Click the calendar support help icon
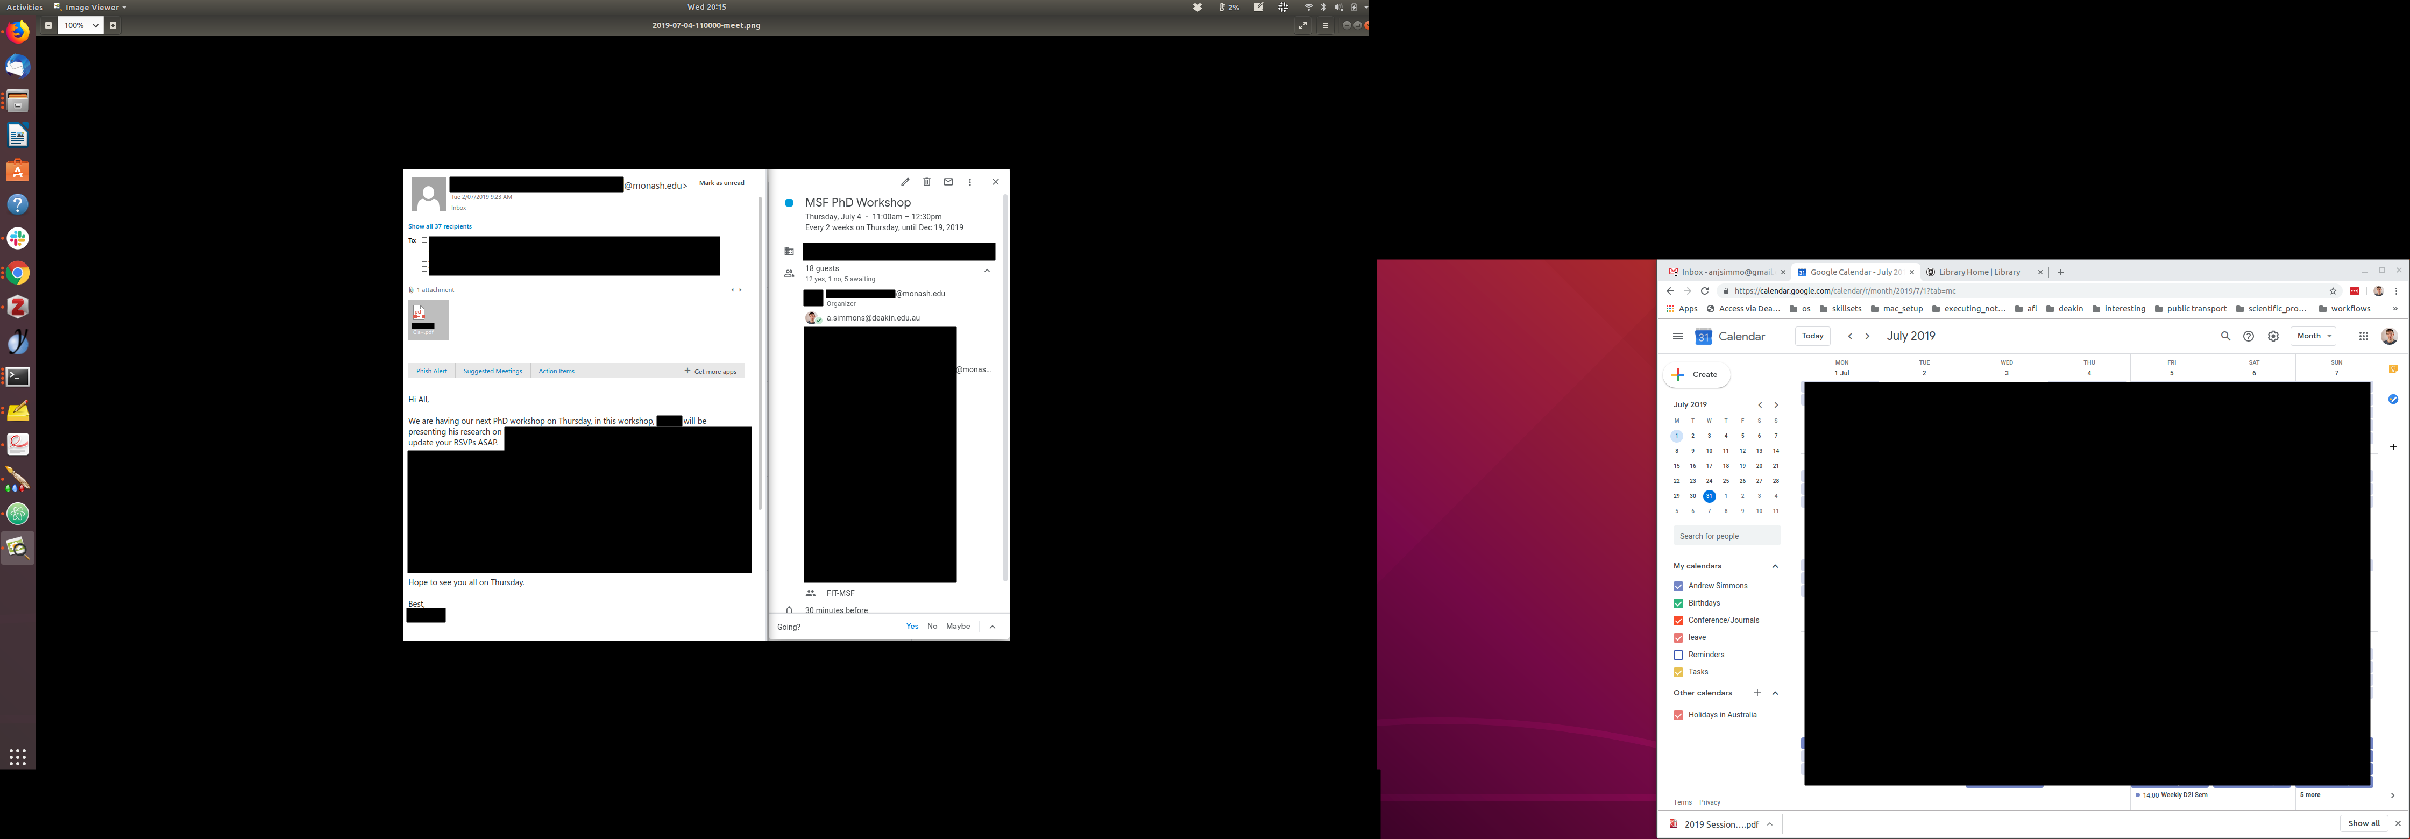This screenshot has width=2410, height=839. point(2248,337)
